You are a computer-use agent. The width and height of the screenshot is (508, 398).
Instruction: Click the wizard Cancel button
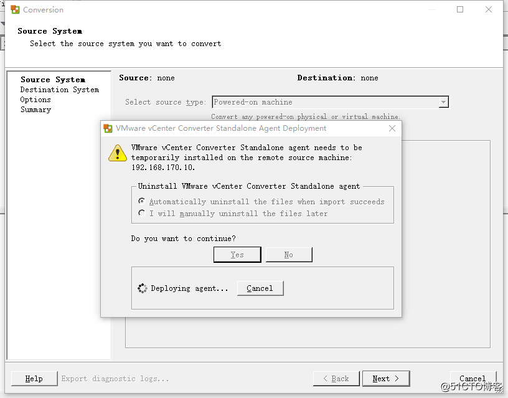click(x=473, y=379)
